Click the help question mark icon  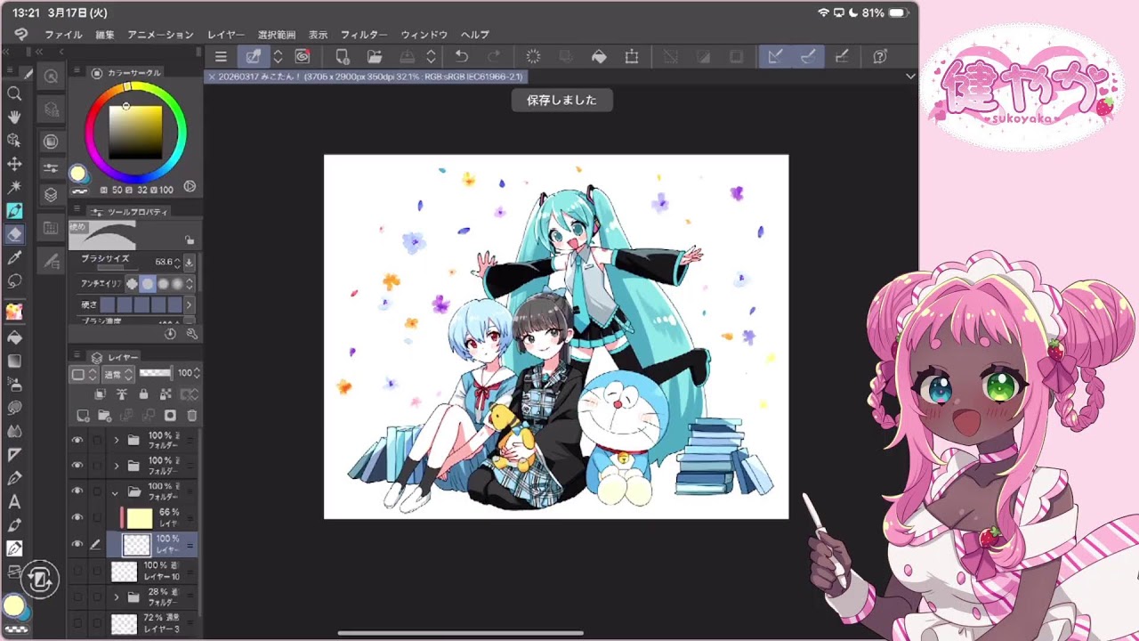[880, 56]
